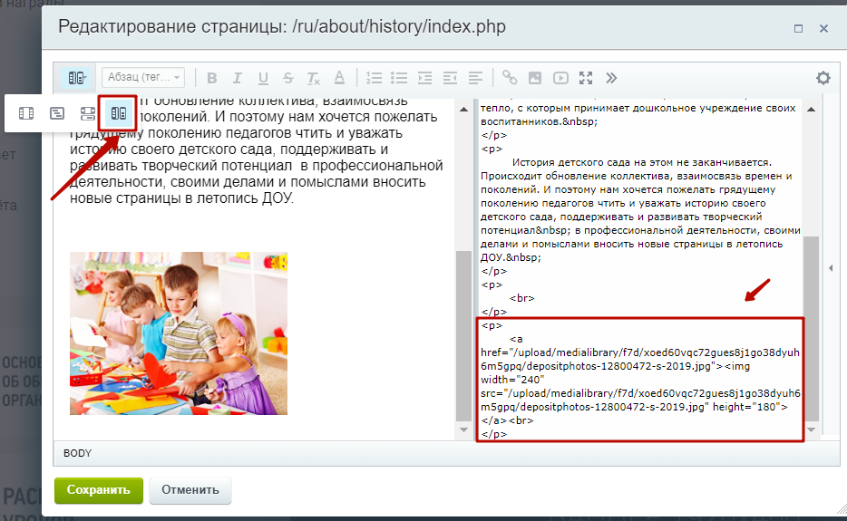Insert a numbered list
Screen dimensions: 847x521
pyautogui.click(x=374, y=78)
